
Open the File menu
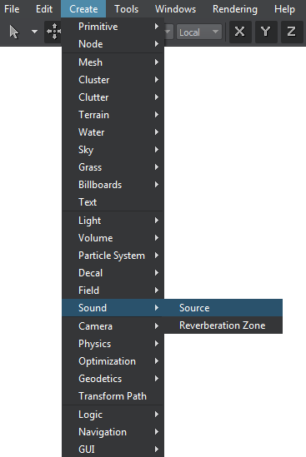pyautogui.click(x=12, y=9)
